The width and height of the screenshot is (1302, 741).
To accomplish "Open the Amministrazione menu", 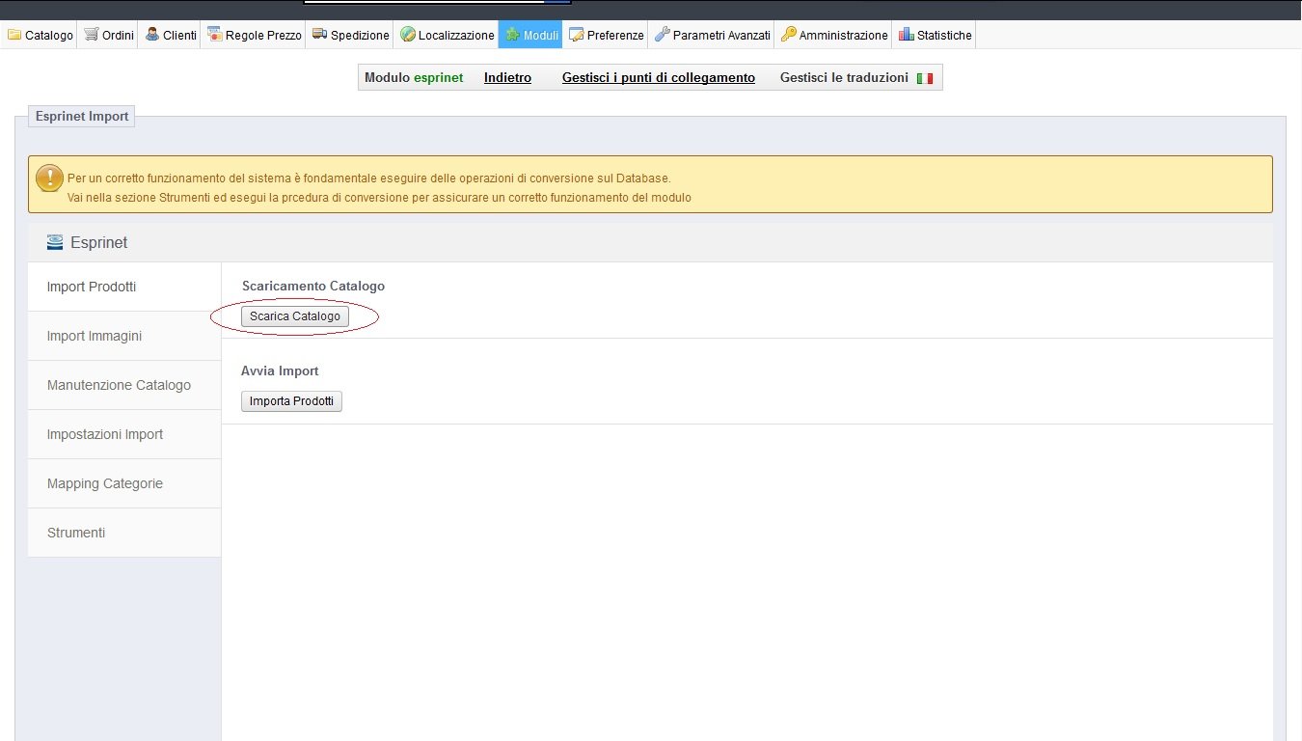I will pyautogui.click(x=833, y=35).
